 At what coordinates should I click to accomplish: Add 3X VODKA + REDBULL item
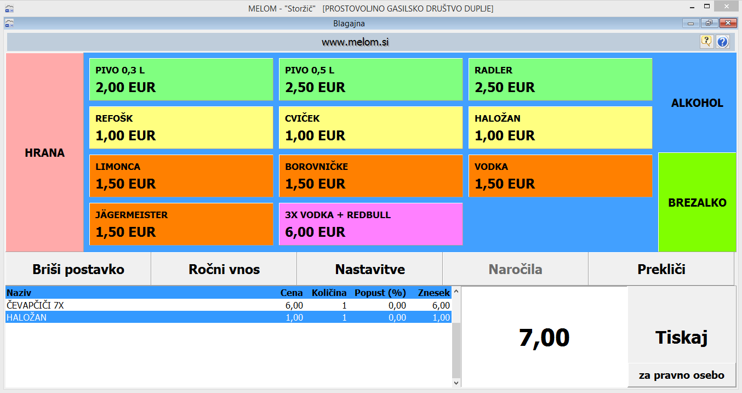point(370,224)
